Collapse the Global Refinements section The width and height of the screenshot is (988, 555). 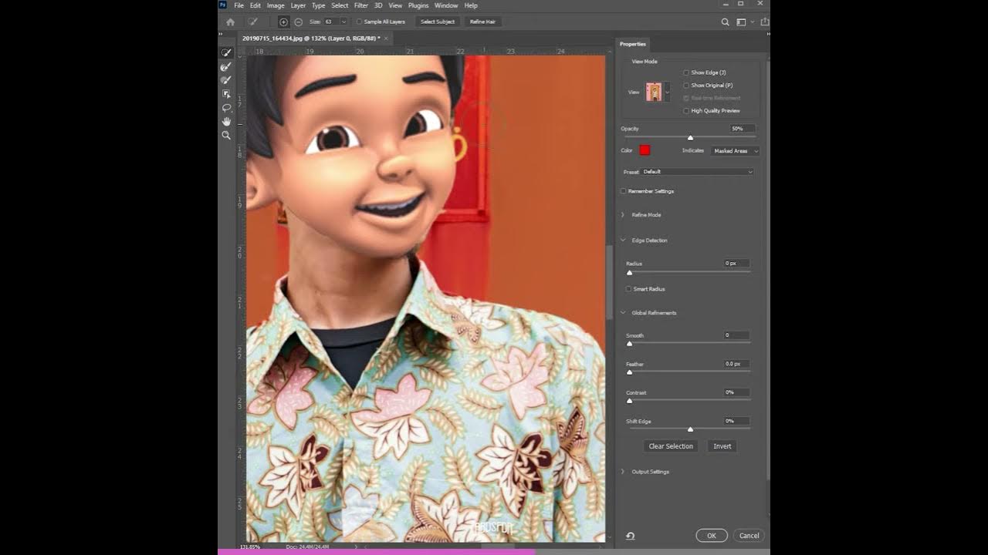[x=623, y=313]
